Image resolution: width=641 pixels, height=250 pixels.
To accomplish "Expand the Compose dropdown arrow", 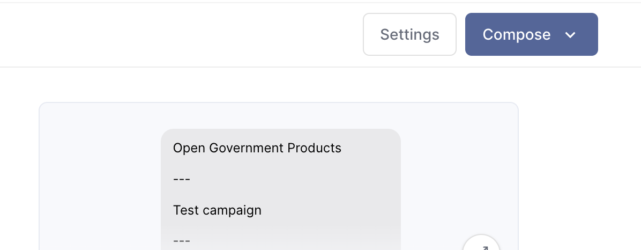I will (x=570, y=35).
